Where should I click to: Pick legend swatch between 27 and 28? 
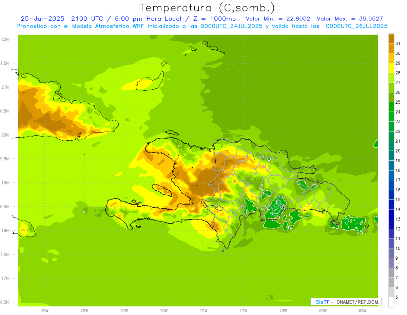(391, 78)
